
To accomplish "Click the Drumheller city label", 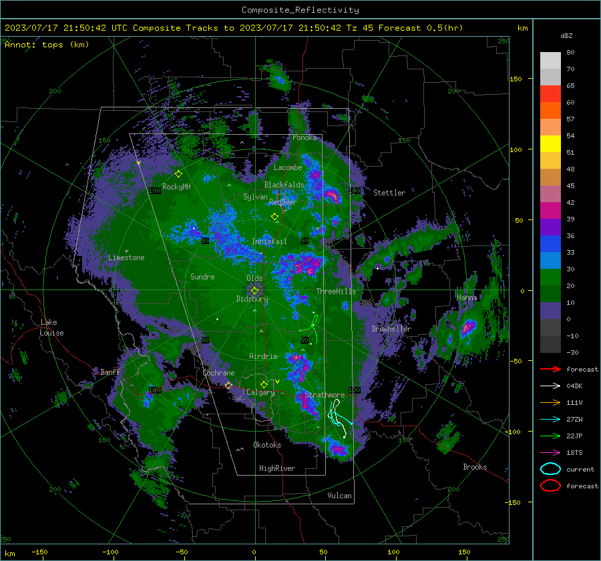I will (391, 329).
